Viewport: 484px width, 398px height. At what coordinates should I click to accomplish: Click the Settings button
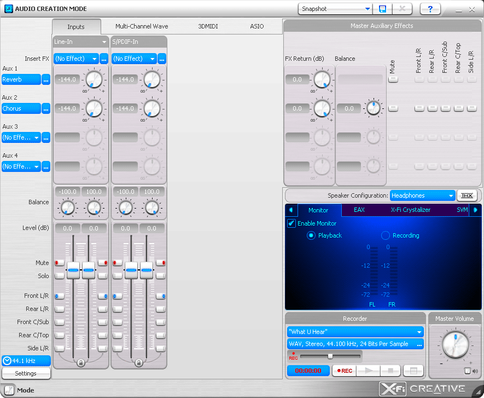(x=26, y=373)
